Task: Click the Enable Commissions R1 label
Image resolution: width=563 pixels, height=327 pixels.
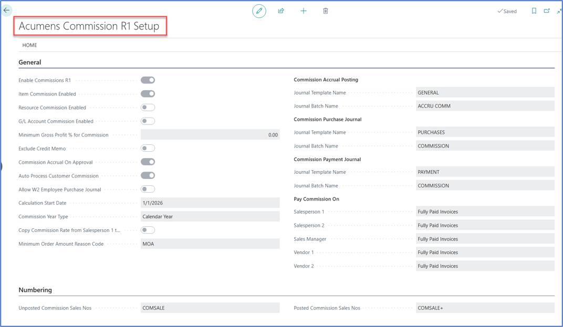Action: pos(45,80)
